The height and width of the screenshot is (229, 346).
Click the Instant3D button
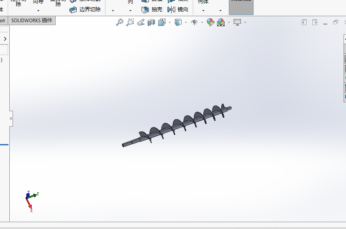[241, 6]
